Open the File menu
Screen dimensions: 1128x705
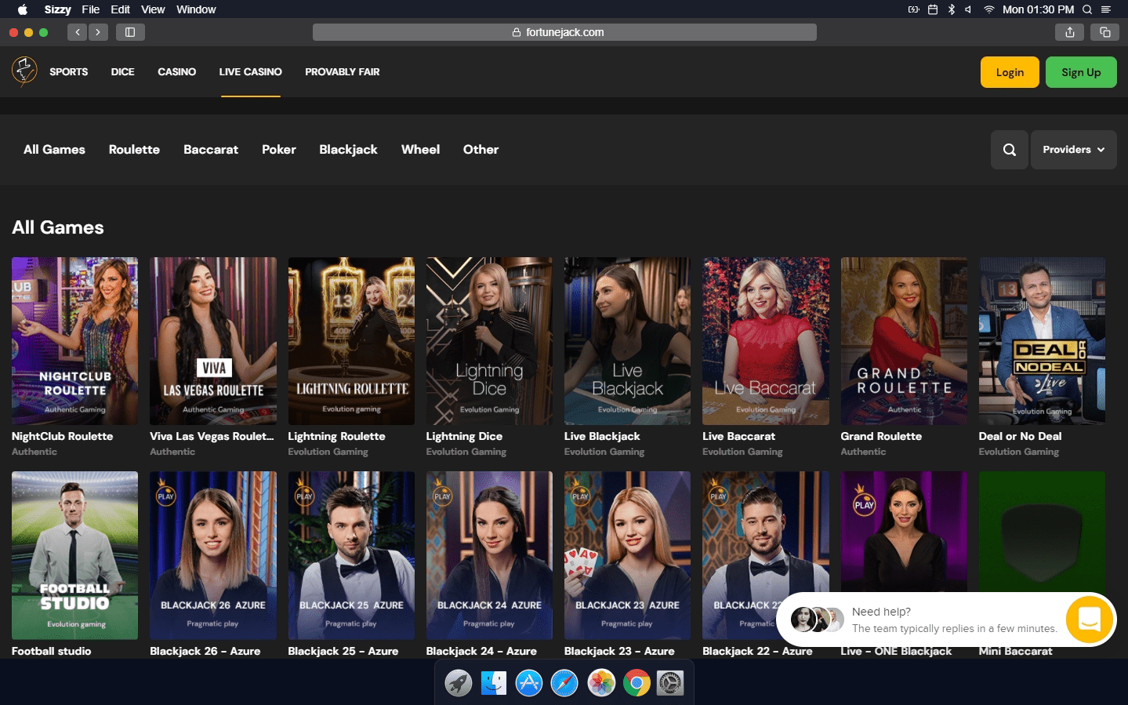point(91,9)
